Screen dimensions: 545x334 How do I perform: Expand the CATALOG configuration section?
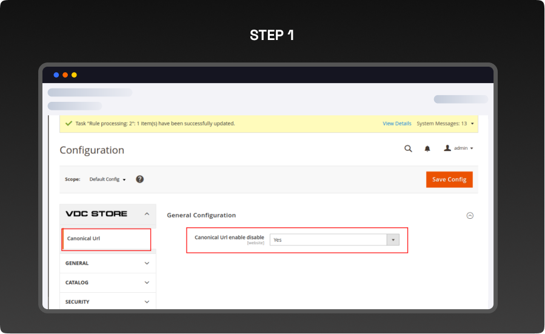[108, 282]
